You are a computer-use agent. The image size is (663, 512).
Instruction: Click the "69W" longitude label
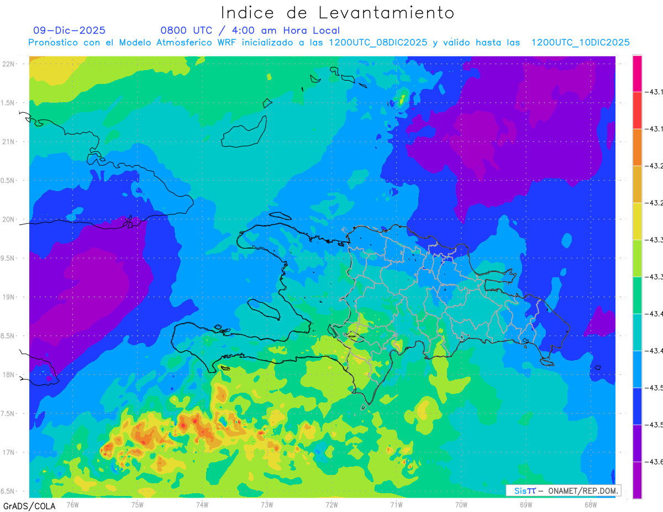(x=526, y=504)
